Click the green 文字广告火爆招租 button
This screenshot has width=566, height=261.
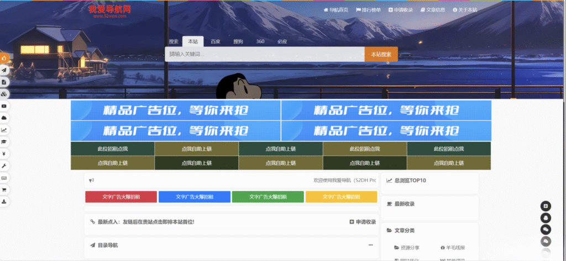(268, 197)
